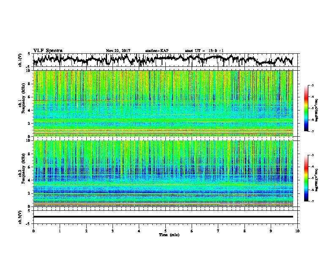Image resolution: width=335 pixels, height=259 pixels.
Task: Click the ch.1 colorbar log(PSD) unit label
Action: click(317, 110)
